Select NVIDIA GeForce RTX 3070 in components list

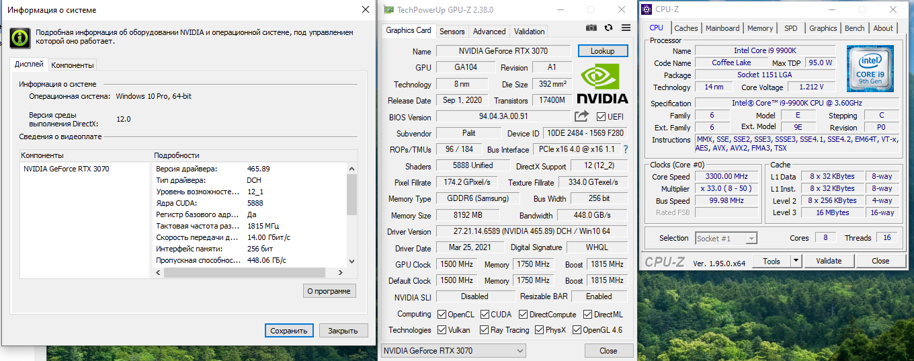(67, 169)
